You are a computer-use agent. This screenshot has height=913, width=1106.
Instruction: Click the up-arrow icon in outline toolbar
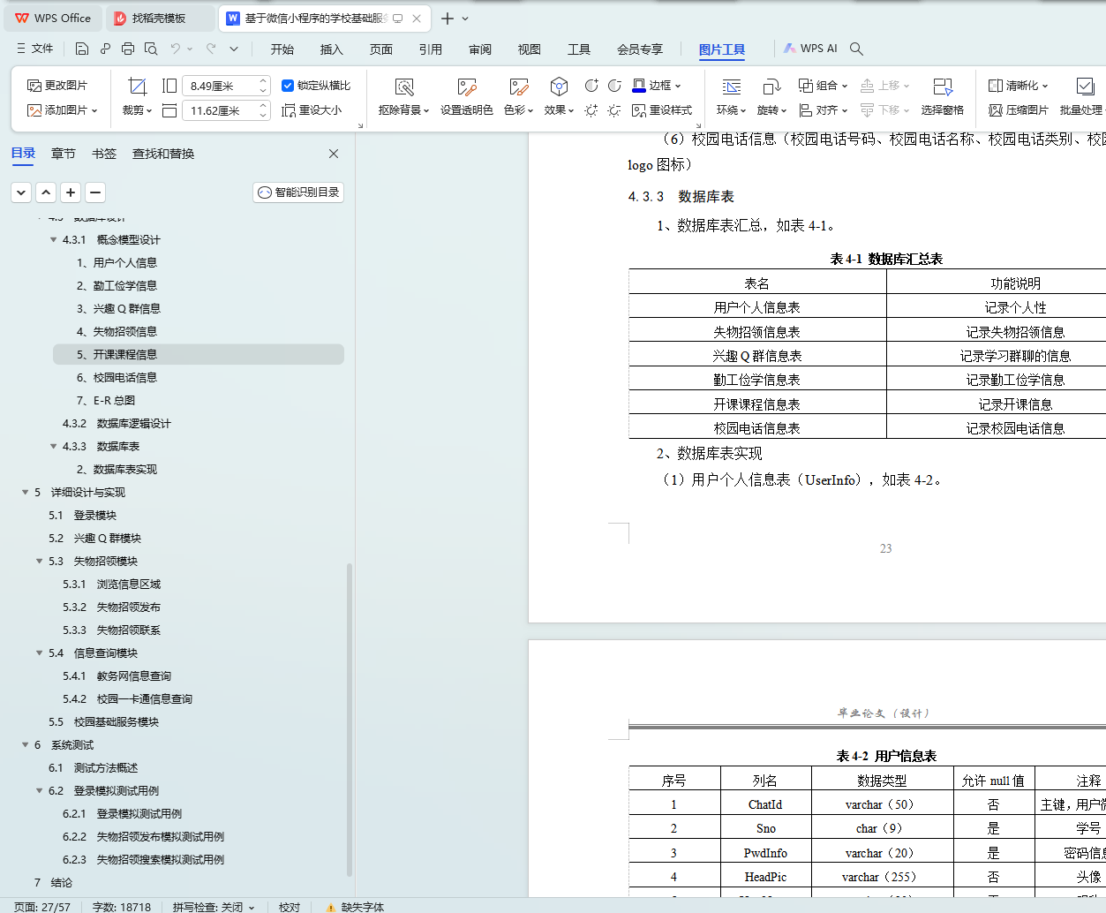[x=46, y=192]
